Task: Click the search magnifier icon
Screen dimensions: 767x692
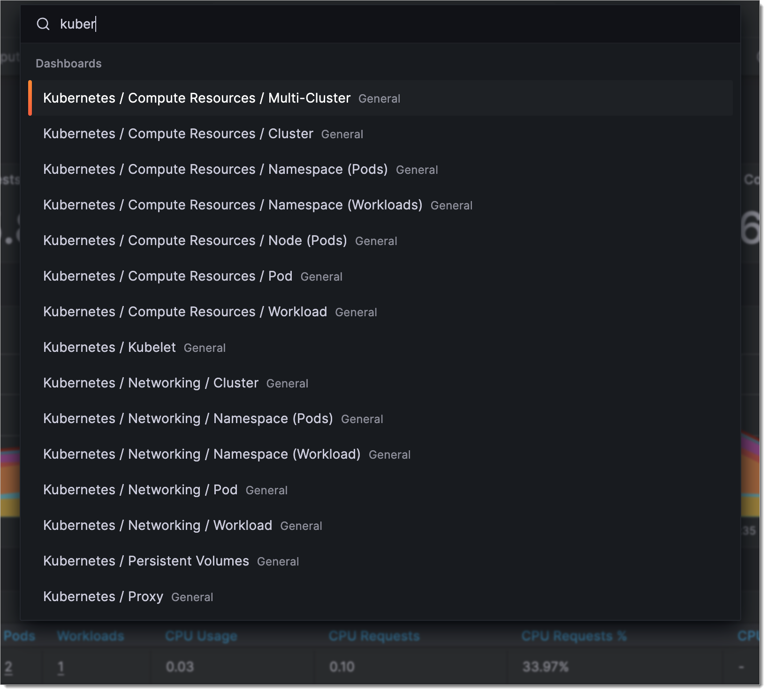Action: (x=43, y=24)
